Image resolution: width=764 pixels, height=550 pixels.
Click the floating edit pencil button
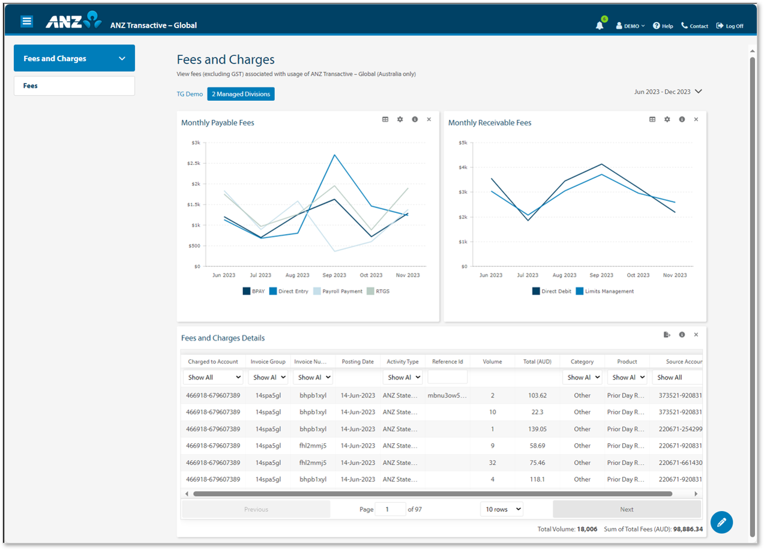point(721,522)
